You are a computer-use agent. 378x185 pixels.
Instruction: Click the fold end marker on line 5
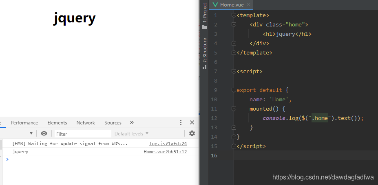point(233,52)
